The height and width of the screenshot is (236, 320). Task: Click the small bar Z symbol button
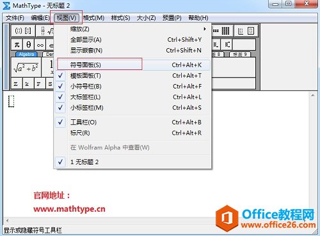[x=16, y=83]
